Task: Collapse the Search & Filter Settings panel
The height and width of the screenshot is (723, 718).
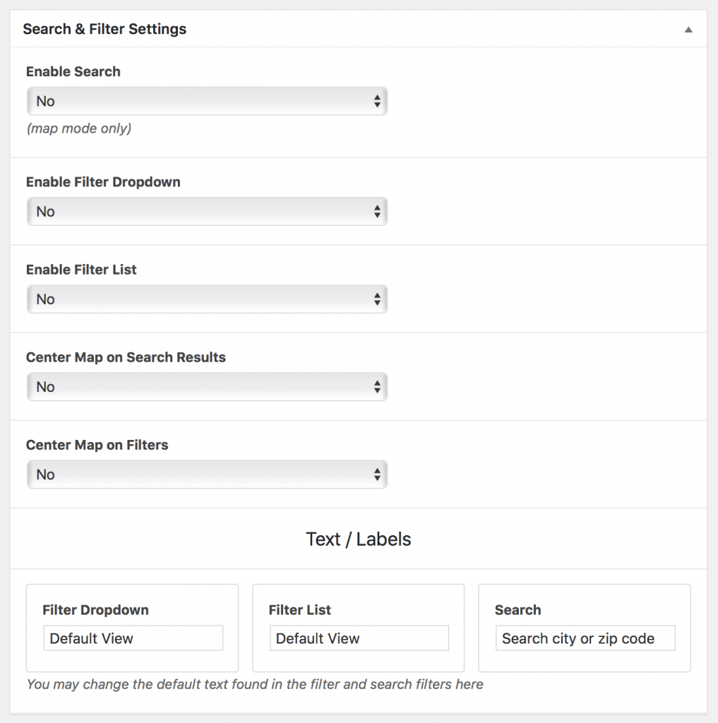Action: tap(688, 30)
